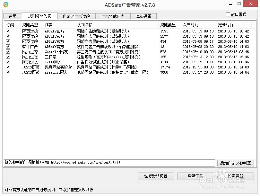Viewport: 260px width, 196px height.
Task: Select rule name 网站广告隐藏规则（系统默认）
Action: (x=103, y=31)
